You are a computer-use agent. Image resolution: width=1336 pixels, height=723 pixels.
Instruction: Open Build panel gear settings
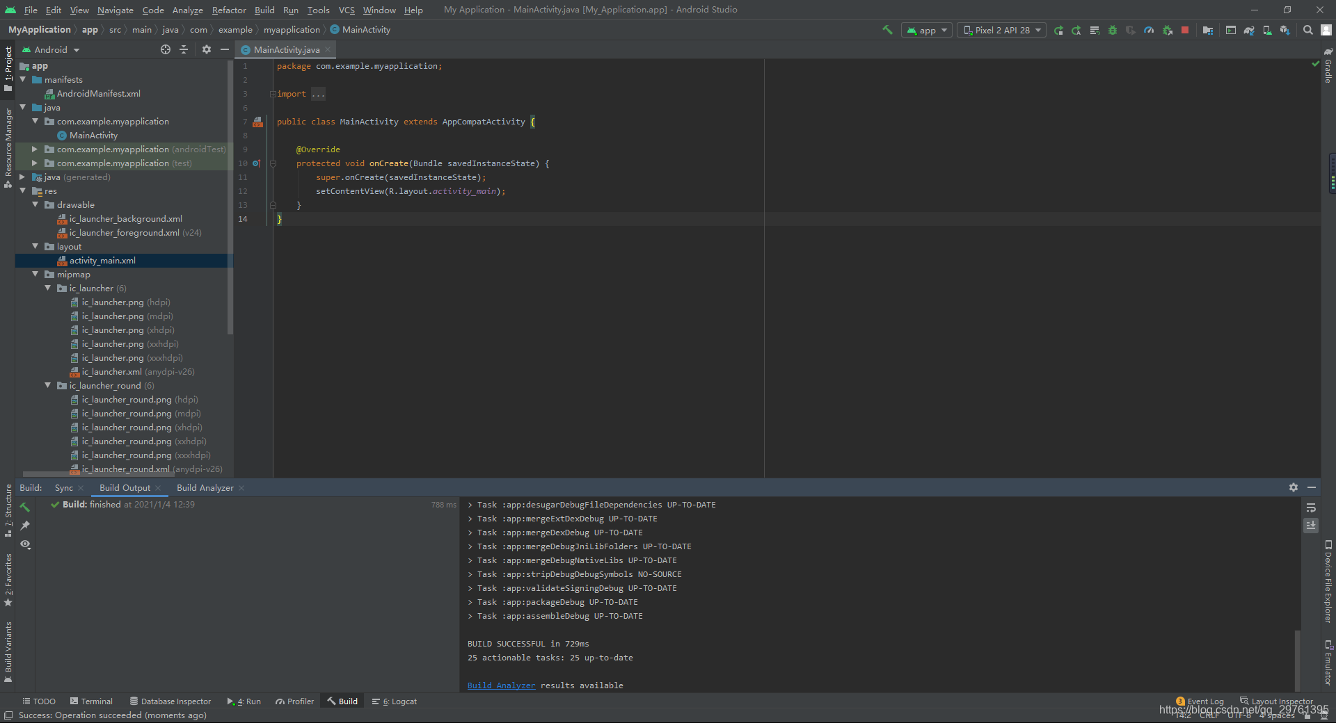[1294, 487]
